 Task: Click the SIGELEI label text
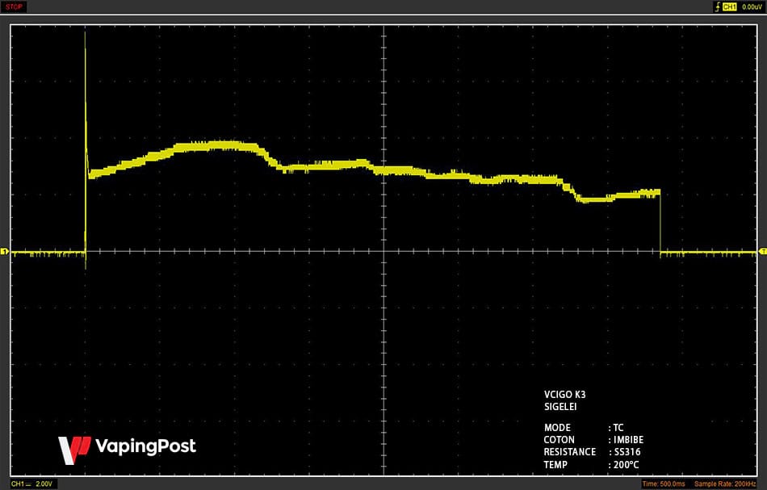tap(560, 407)
